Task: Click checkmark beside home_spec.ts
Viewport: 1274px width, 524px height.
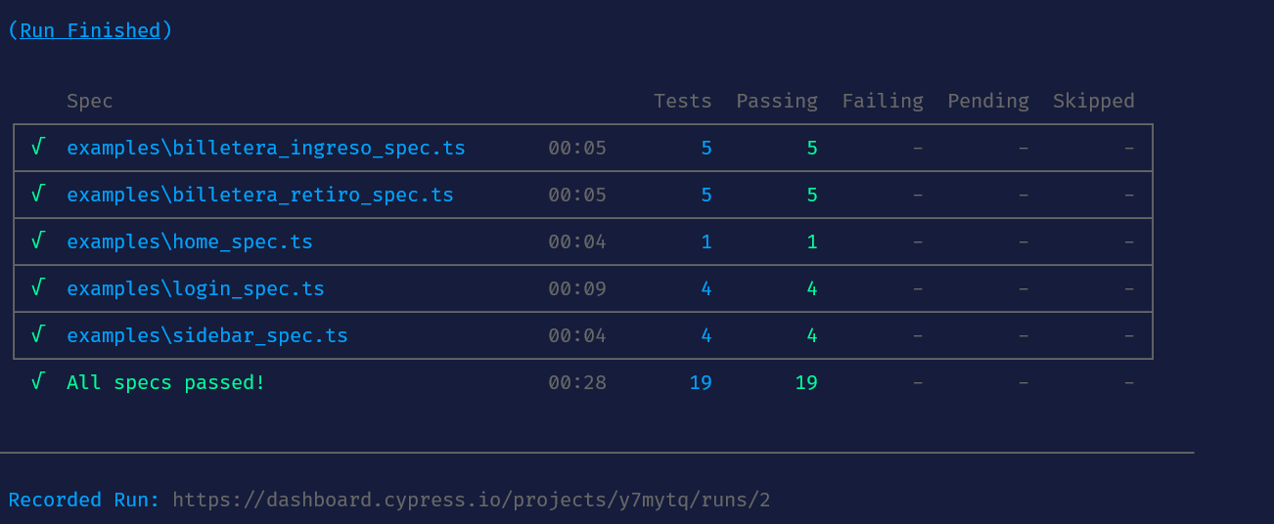Action: click(37, 240)
